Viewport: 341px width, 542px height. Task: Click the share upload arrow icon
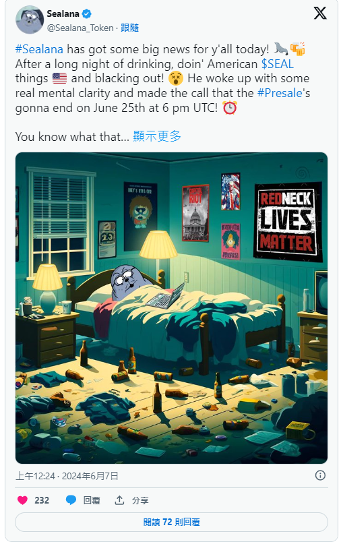[x=119, y=500]
